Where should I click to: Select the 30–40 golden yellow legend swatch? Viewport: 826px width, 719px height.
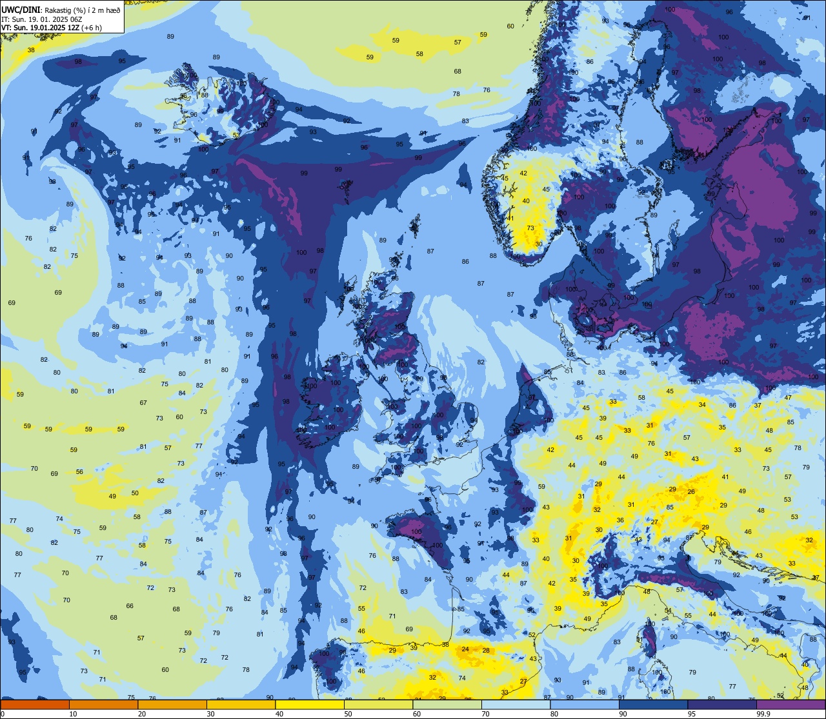click(241, 704)
